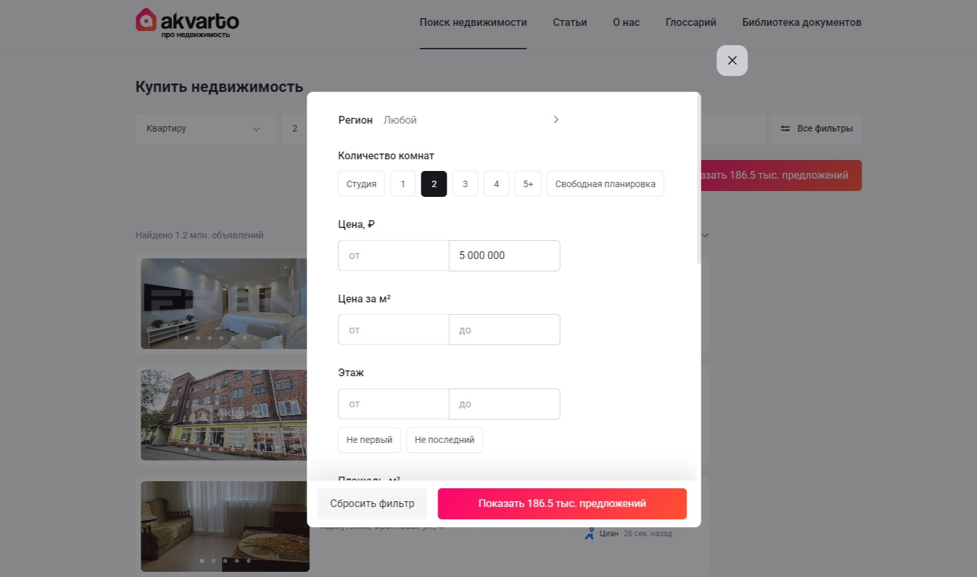
Task: Click the Циан source icon
Action: pyautogui.click(x=589, y=534)
